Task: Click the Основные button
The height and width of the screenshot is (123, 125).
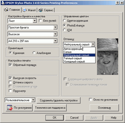Action: pyautogui.click(x=104, y=108)
